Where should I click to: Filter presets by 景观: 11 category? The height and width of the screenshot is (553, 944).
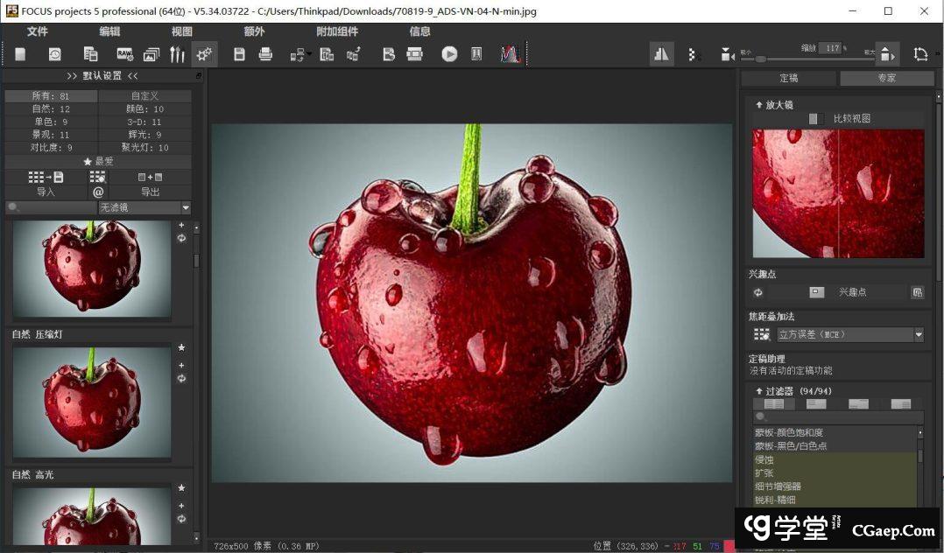click(x=51, y=135)
